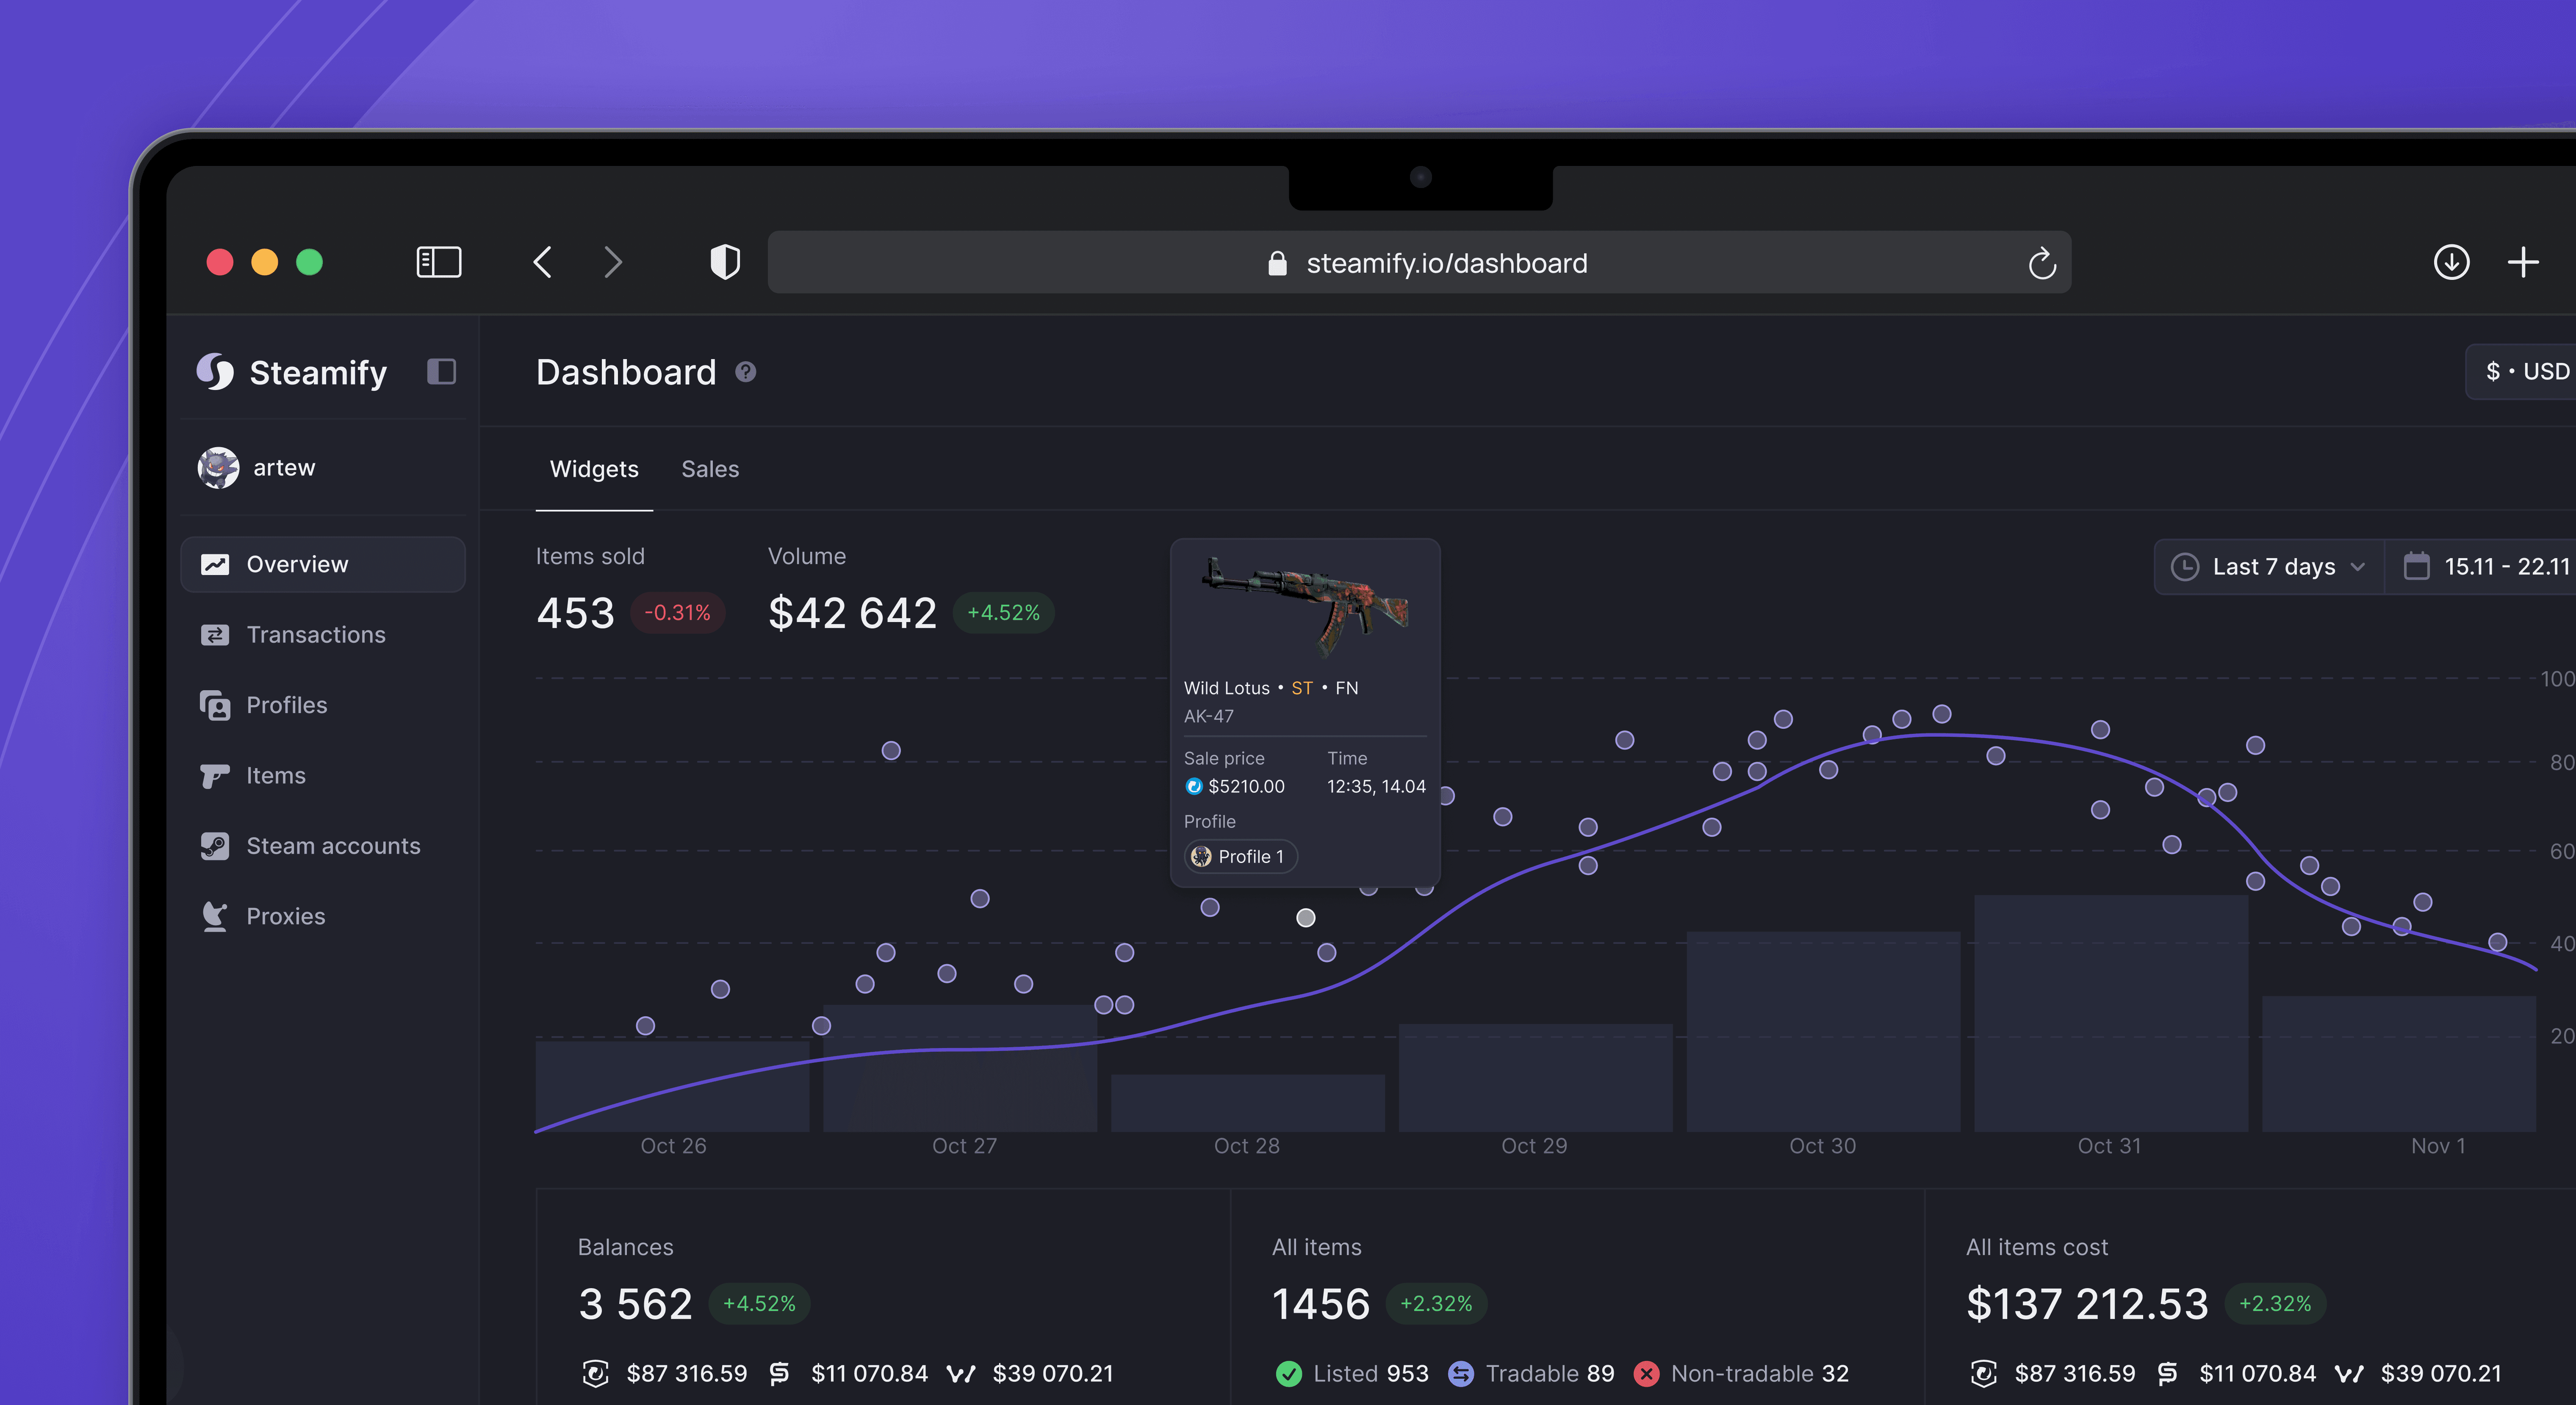Click the $5210.00 sale price coin icon
Viewport: 2576px width, 1405px height.
tap(1193, 787)
